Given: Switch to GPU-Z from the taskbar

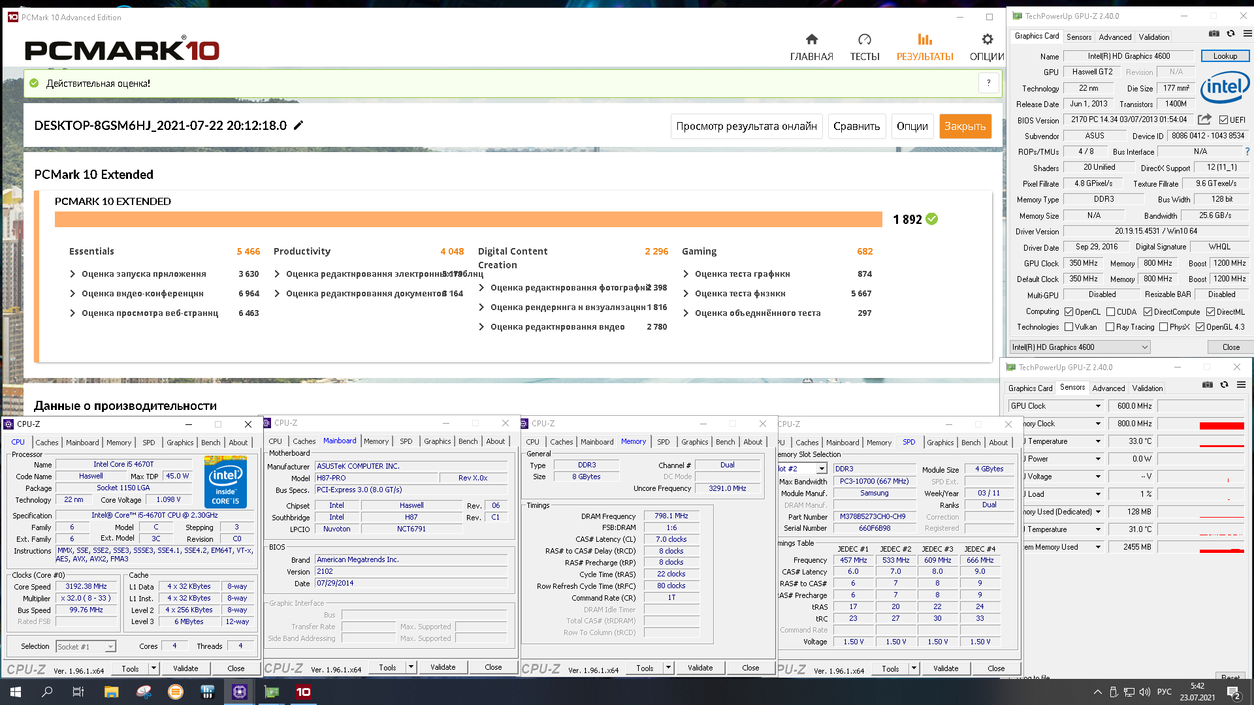Looking at the screenshot, I should [272, 692].
